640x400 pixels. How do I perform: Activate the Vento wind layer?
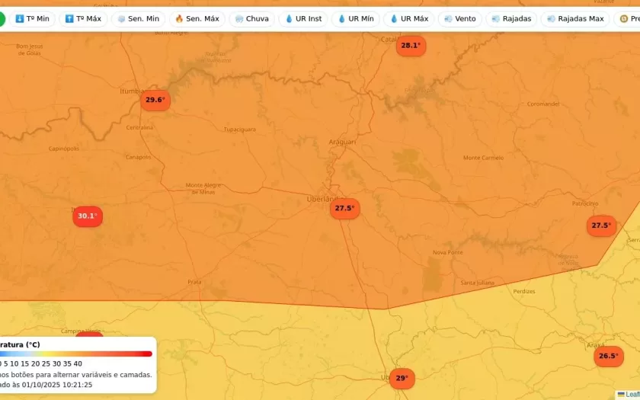tap(459, 18)
